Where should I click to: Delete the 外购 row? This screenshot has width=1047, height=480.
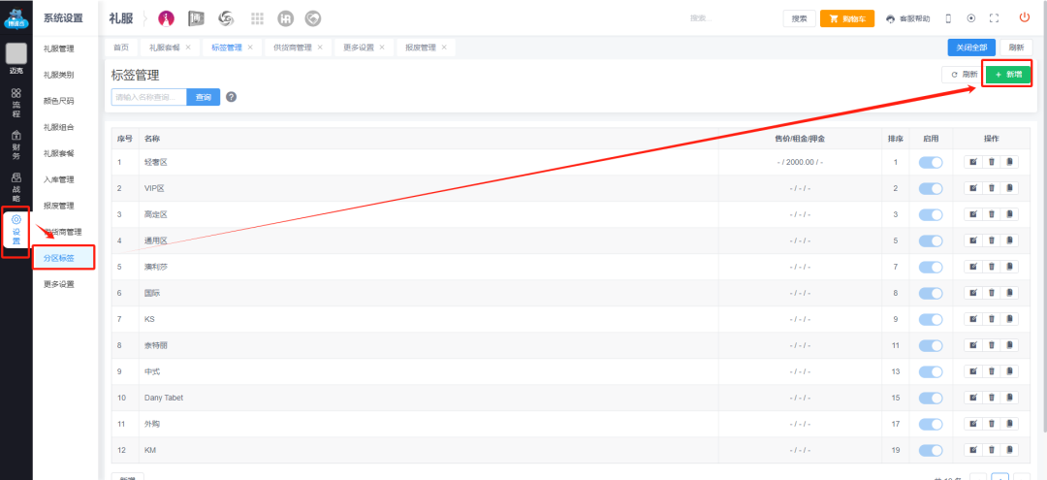(991, 424)
